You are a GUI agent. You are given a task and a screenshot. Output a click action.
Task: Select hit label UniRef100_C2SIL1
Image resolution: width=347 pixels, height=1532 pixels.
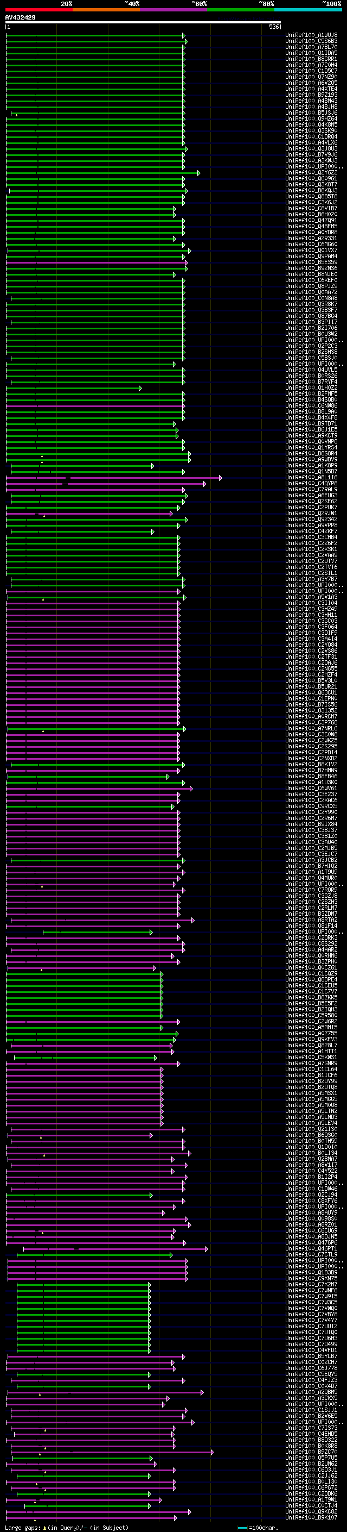pos(311,573)
